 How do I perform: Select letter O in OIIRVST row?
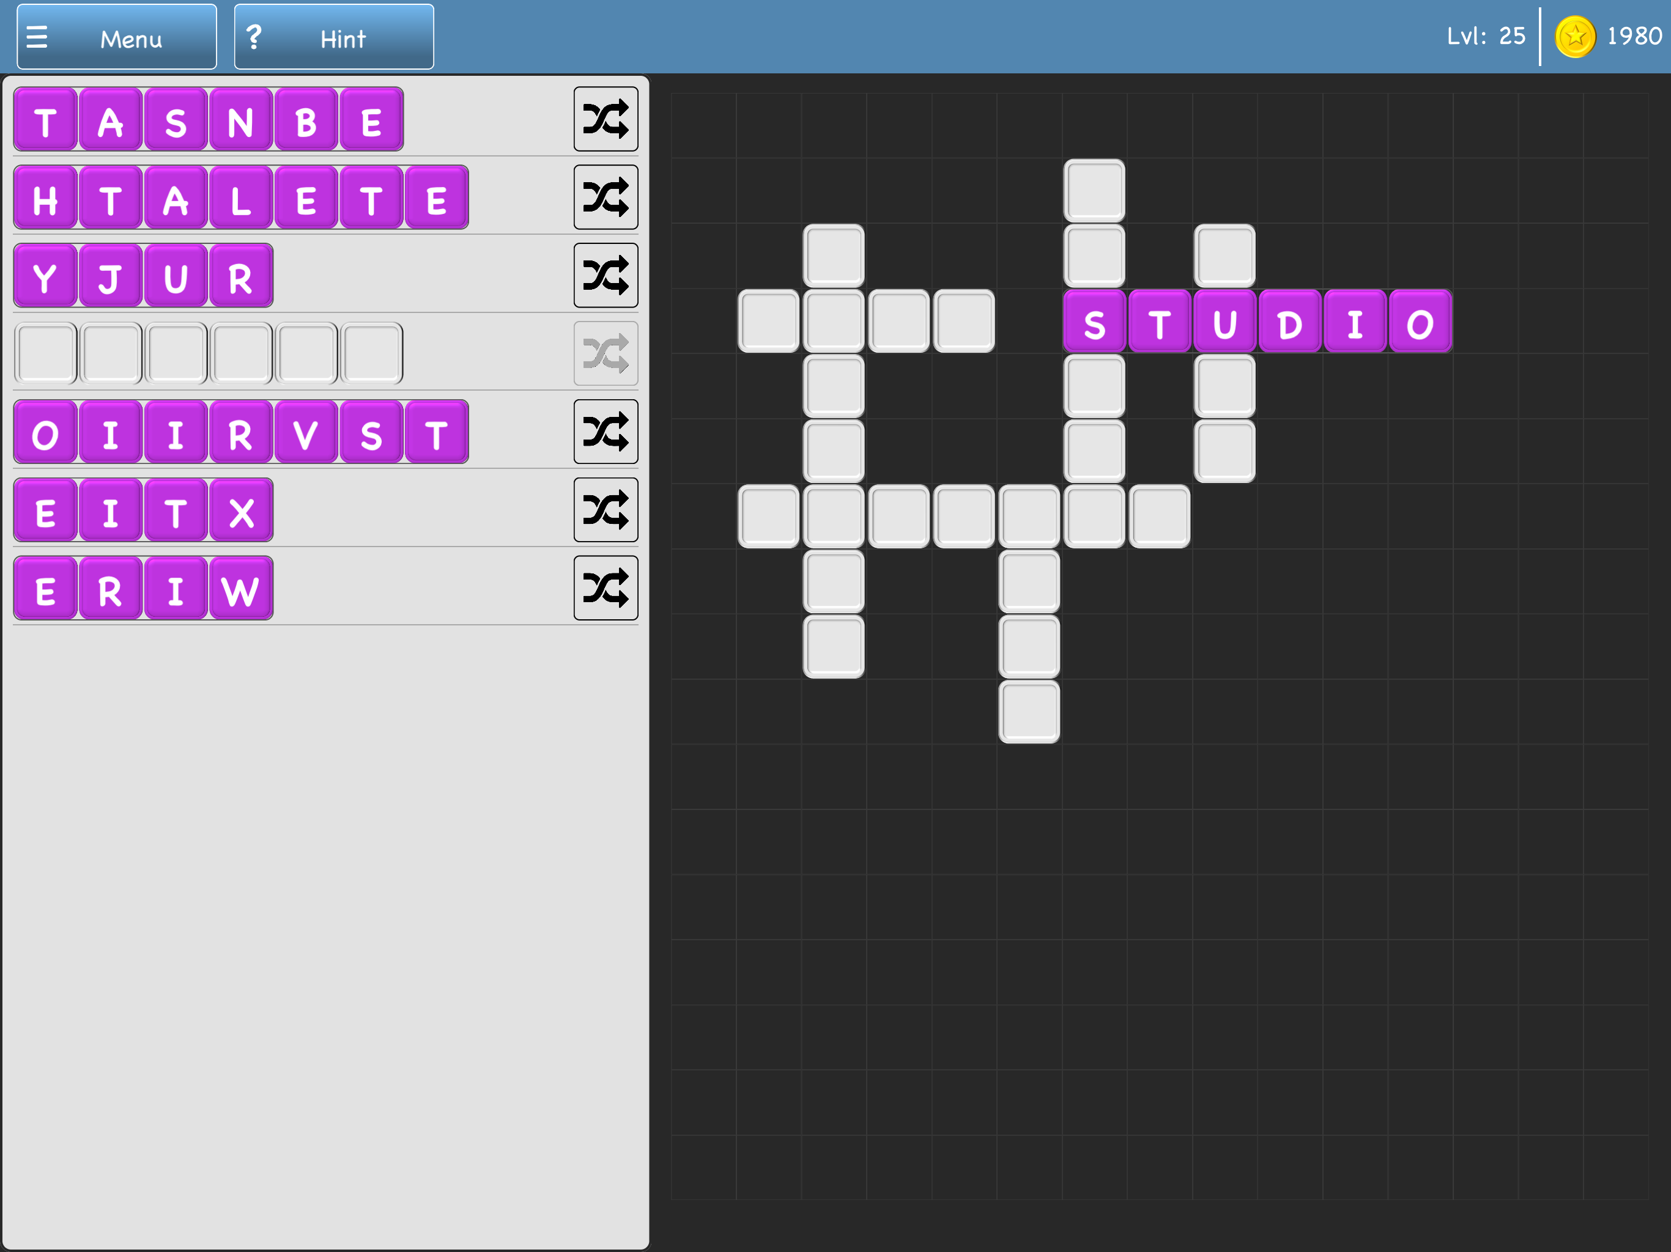click(45, 432)
